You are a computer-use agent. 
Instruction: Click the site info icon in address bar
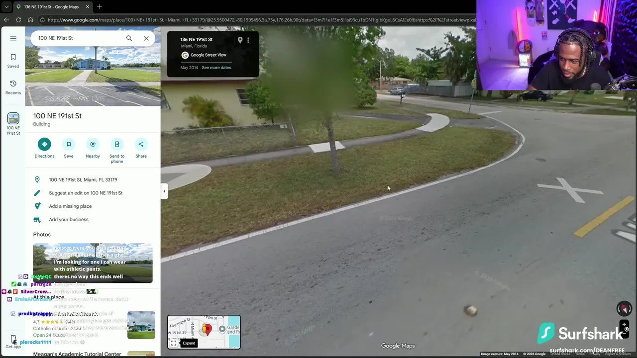tap(43, 20)
